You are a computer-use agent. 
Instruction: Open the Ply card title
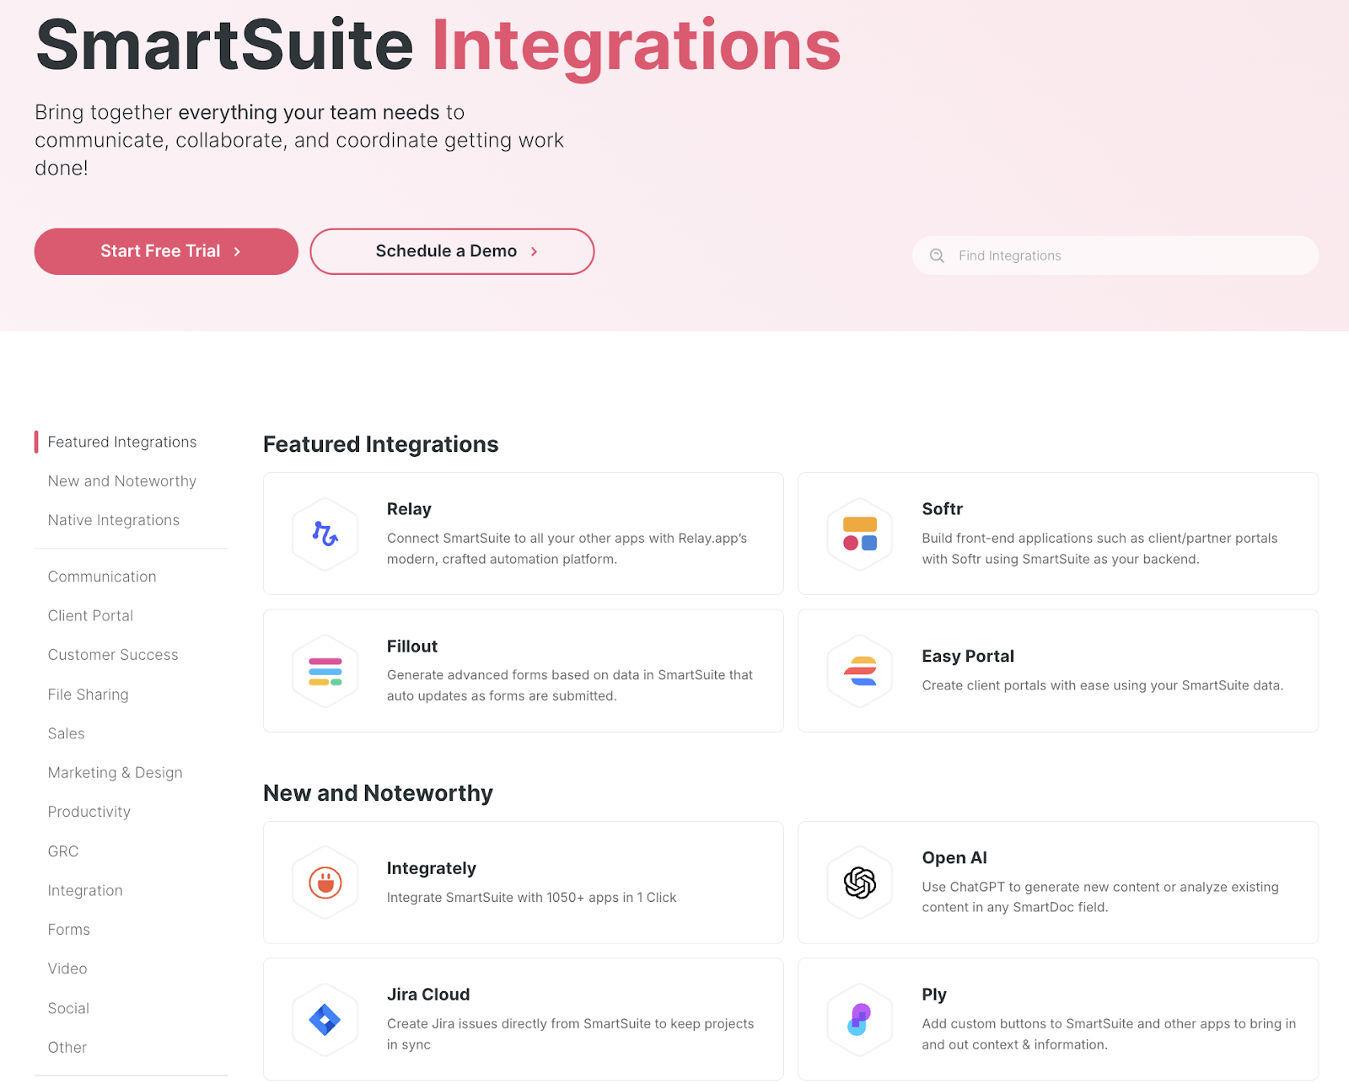[x=934, y=995]
